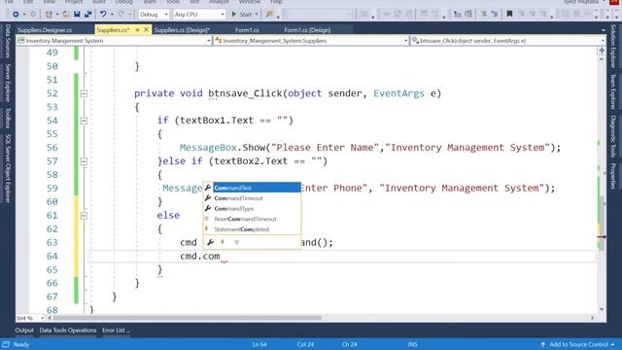Select CommandText in IntelliSense list
Screen dimensions: 622x350
coord(253,188)
